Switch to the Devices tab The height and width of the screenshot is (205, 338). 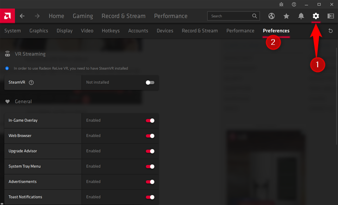coord(165,31)
